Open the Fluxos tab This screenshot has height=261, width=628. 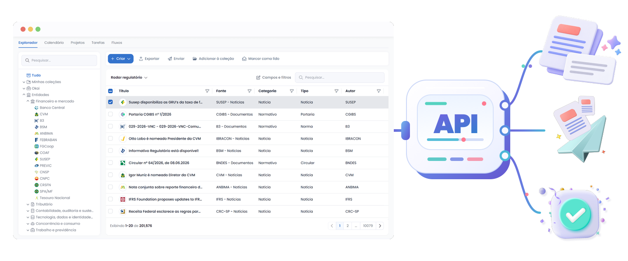117,43
